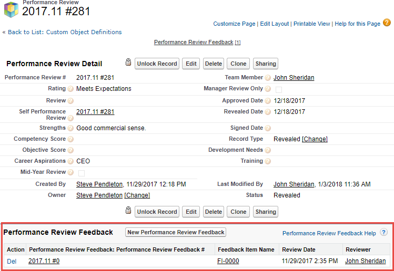The image size is (394, 271).
Task: Delete feedback row using Del link
Action: click(x=12, y=261)
